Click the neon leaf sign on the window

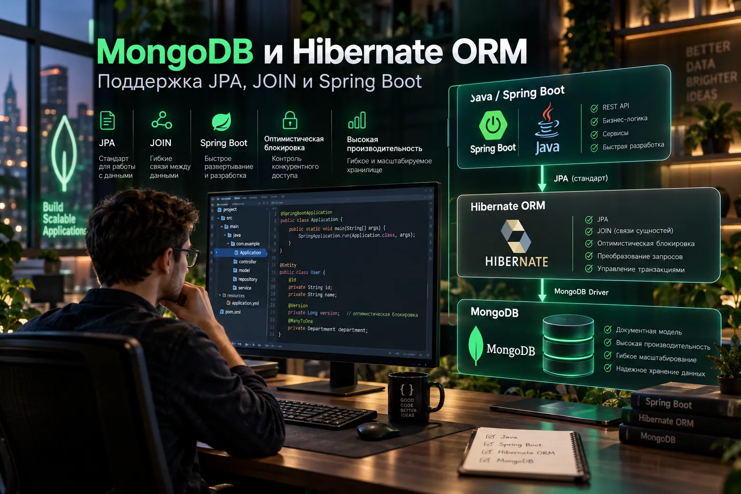(64, 153)
